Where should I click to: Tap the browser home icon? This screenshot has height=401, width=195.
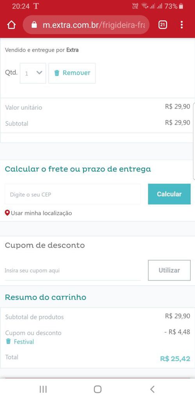pyautogui.click(x=11, y=25)
